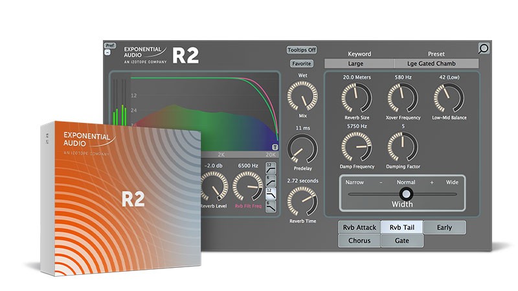The height and width of the screenshot is (291, 518).
Task: Select the highlighted 12 dB high-cut filter icon
Action: tap(271, 194)
